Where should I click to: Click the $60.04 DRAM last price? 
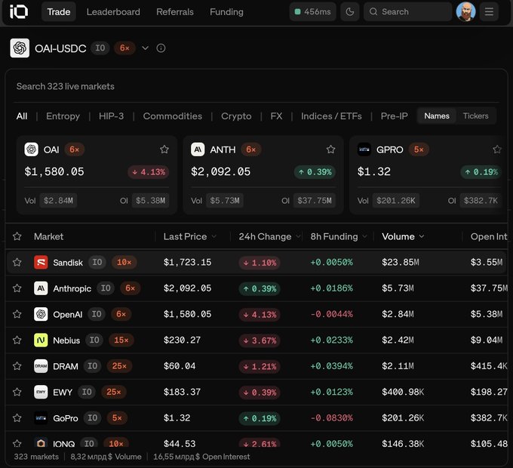180,366
